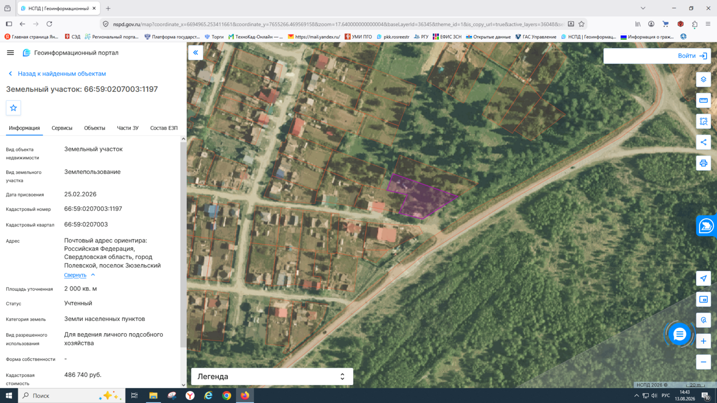Select cadastral number 66:59:0207003:1197 value

[x=93, y=209]
